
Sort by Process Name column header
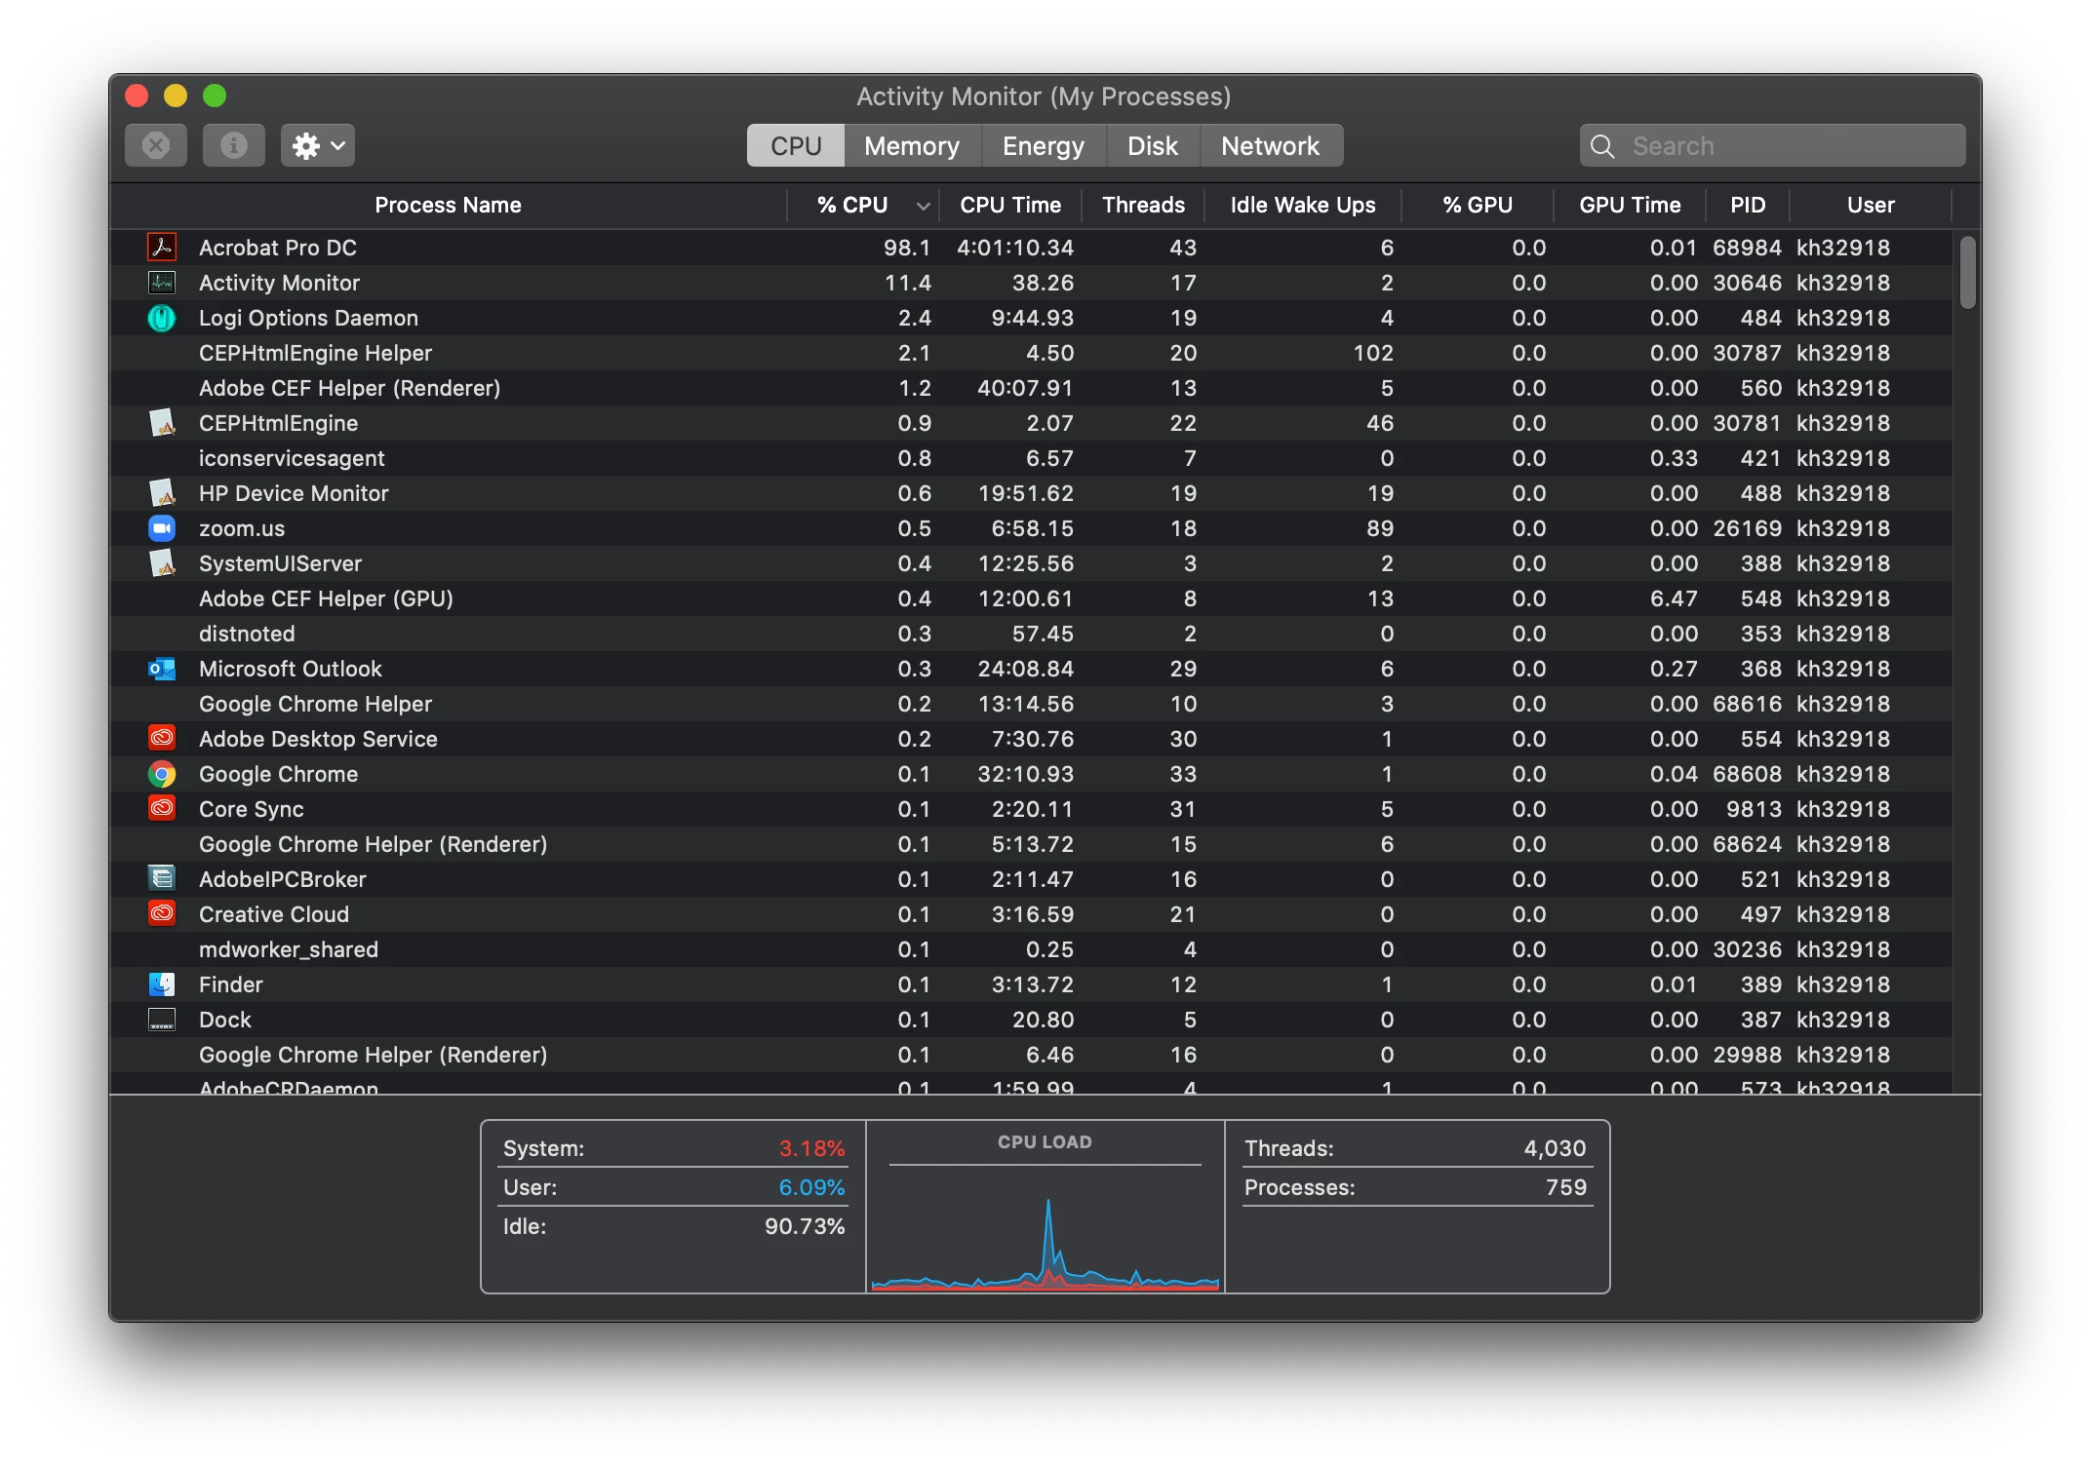click(448, 206)
